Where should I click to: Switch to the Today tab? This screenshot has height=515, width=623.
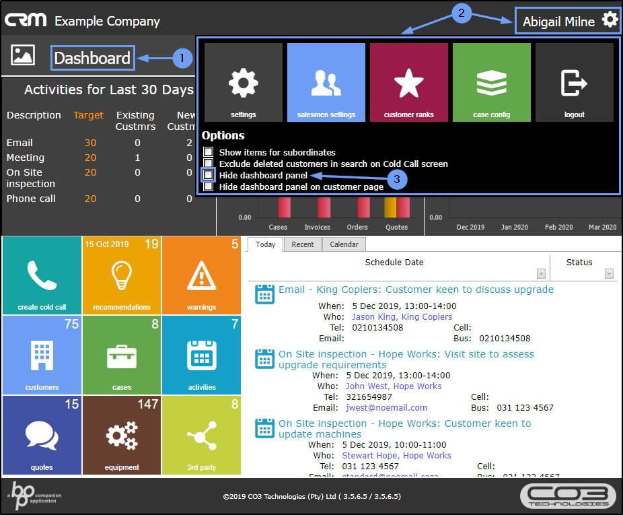265,244
